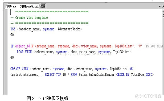The width and height of the screenshot is (164, 101).
Task: Open the active files dropdown arrow
Action: coord(160,6)
